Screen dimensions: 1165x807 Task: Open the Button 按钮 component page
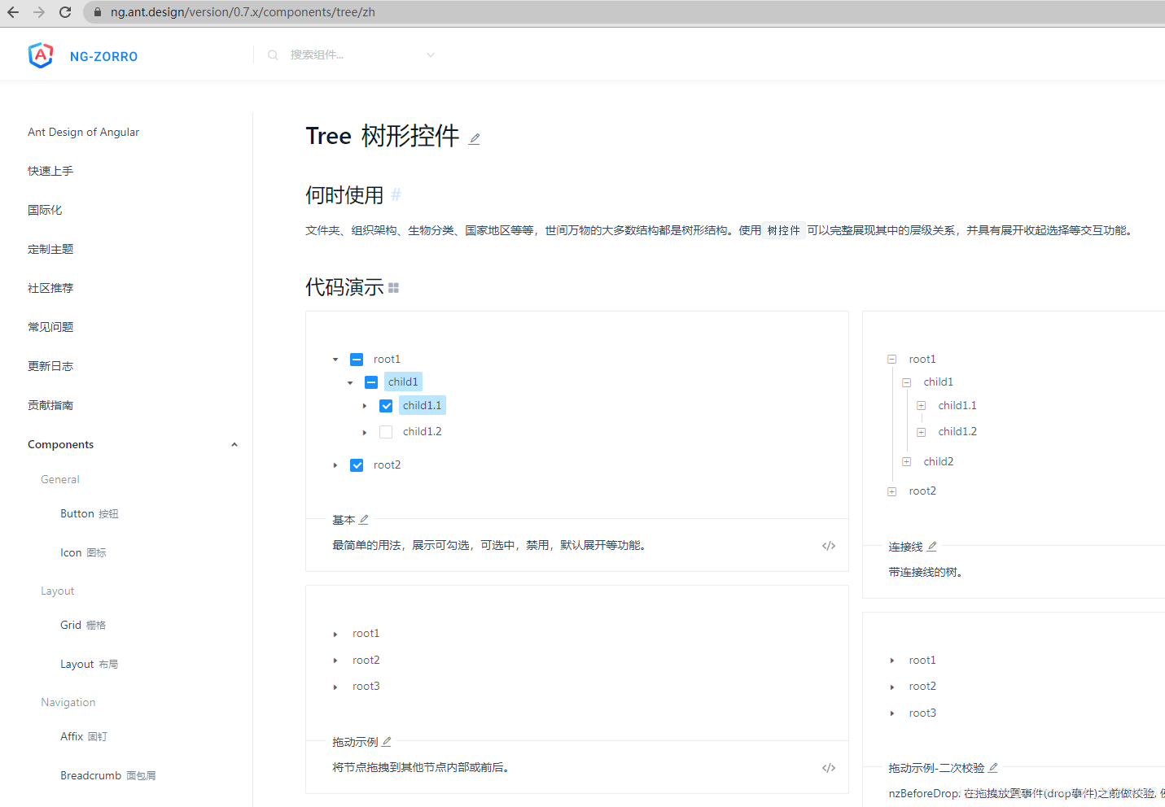[90, 513]
